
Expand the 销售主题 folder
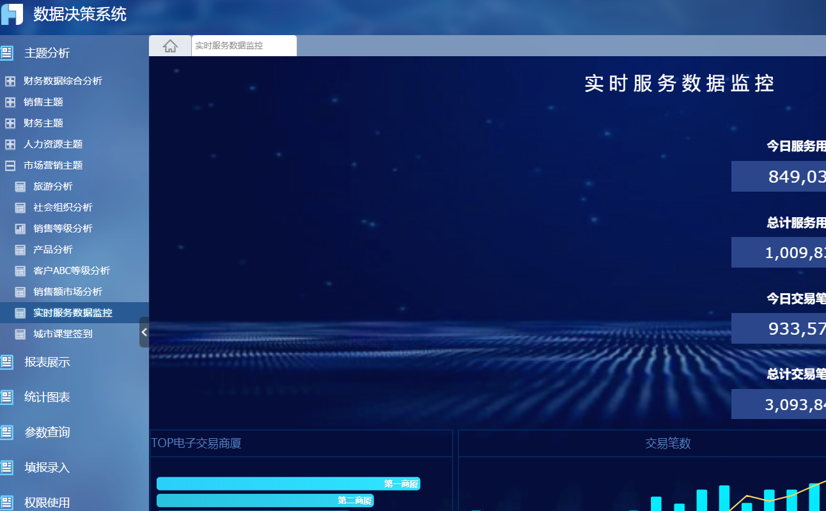tap(10, 102)
